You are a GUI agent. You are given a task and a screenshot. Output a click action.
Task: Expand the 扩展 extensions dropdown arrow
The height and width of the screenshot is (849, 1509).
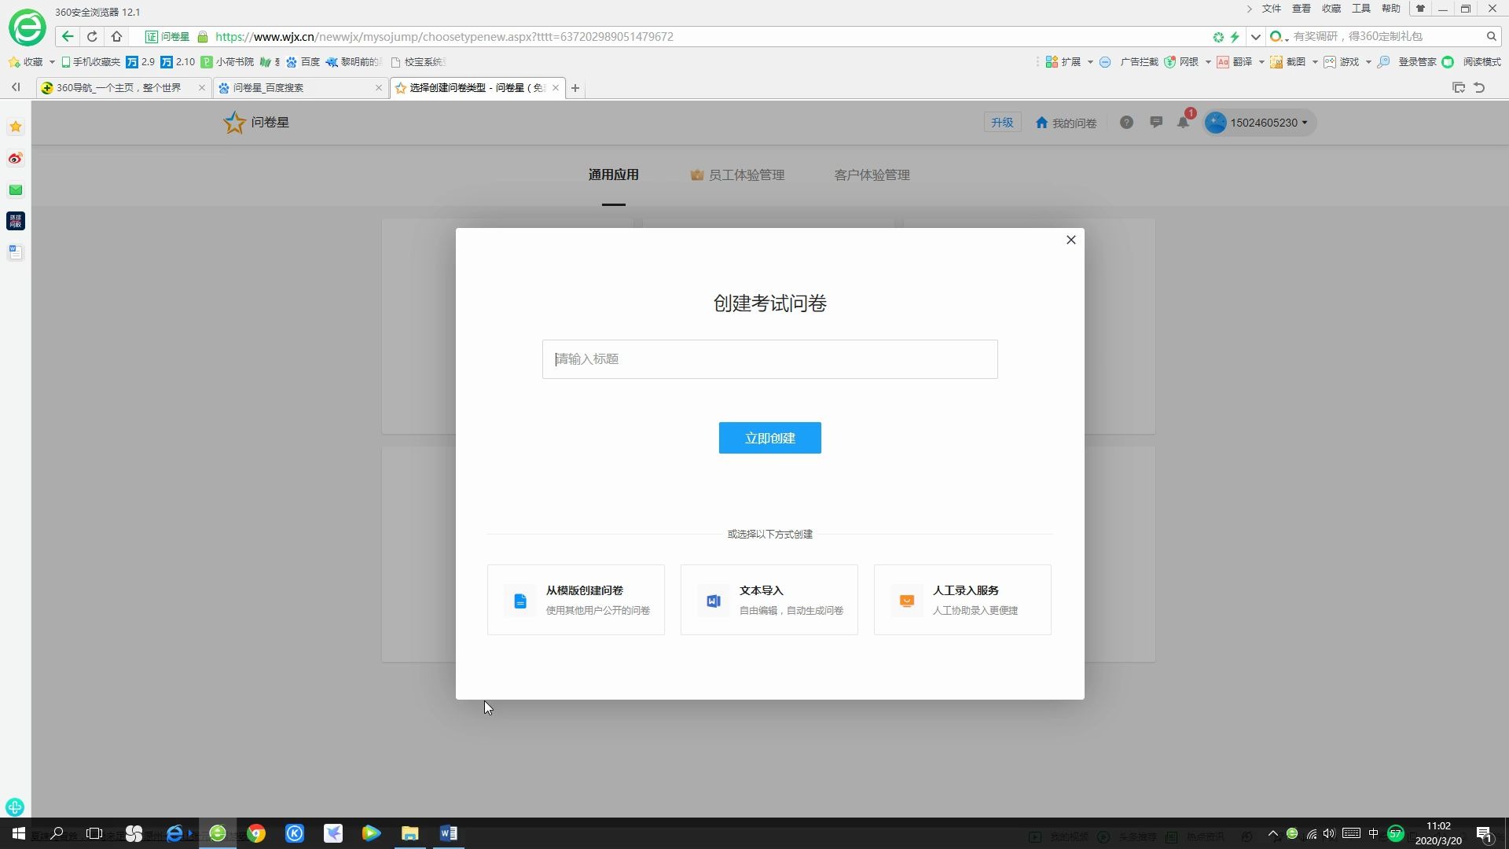[1090, 62]
